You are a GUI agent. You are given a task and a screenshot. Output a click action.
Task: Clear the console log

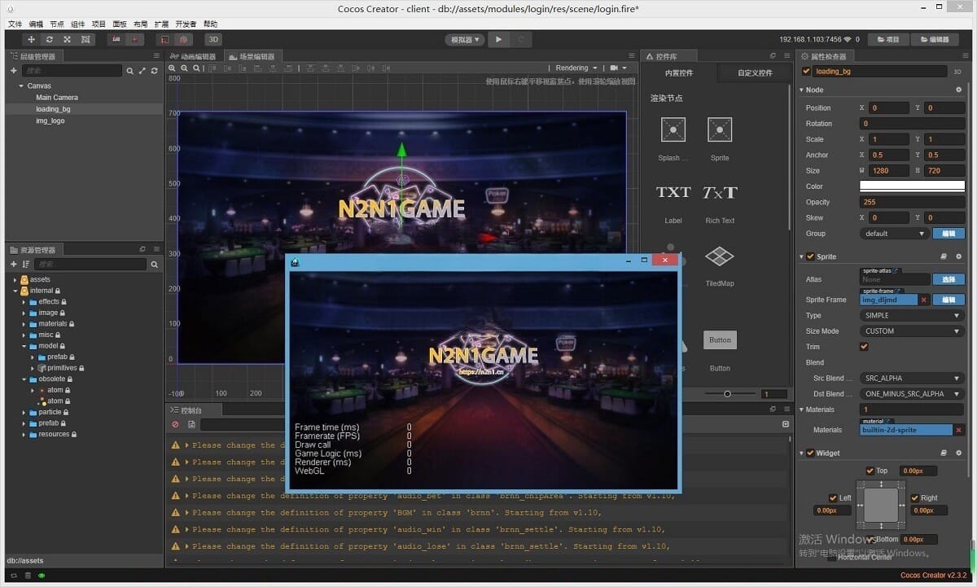(175, 424)
